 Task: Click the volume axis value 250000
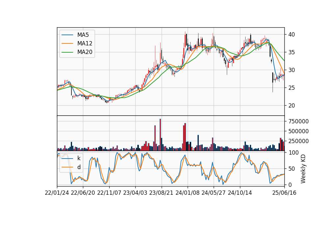click(x=299, y=141)
